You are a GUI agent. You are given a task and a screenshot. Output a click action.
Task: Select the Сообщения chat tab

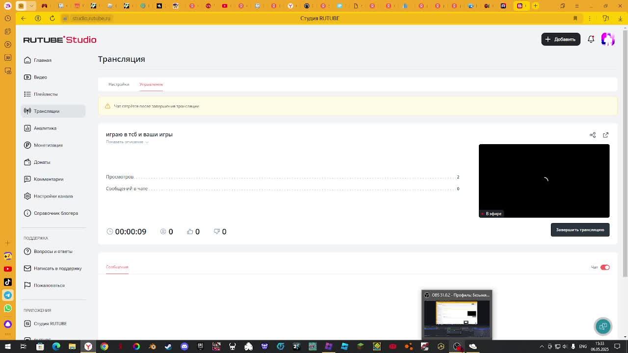(x=117, y=267)
